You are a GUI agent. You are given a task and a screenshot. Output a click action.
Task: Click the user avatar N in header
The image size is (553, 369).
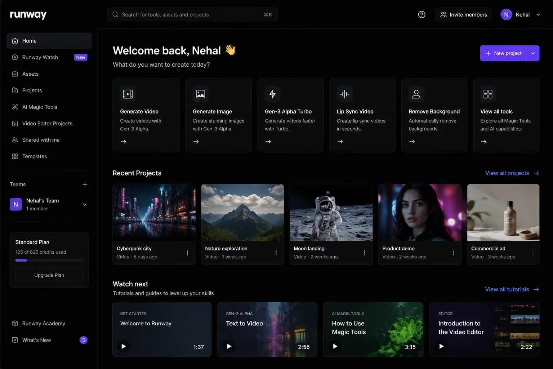pyautogui.click(x=506, y=14)
